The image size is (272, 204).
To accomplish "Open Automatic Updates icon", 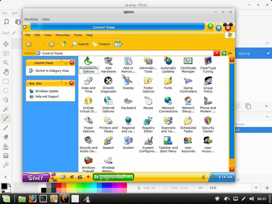I will click(168, 65).
